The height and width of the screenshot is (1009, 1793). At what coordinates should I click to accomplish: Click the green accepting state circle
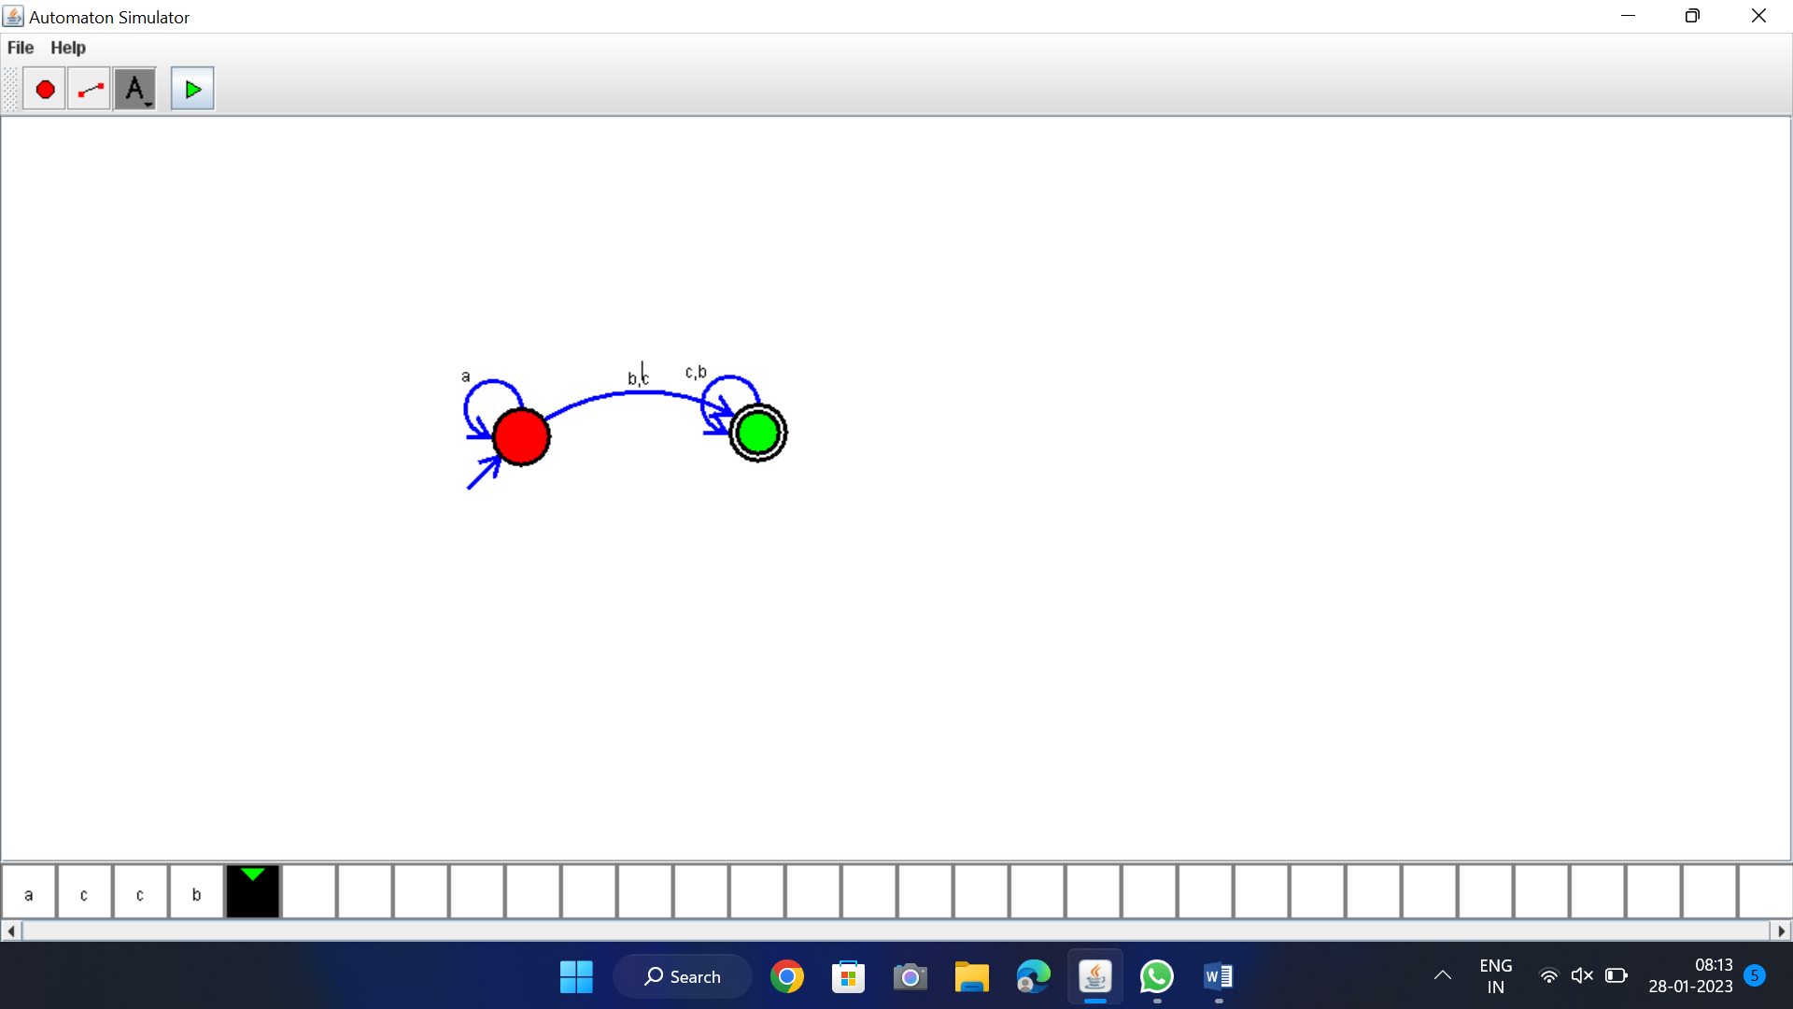(757, 433)
